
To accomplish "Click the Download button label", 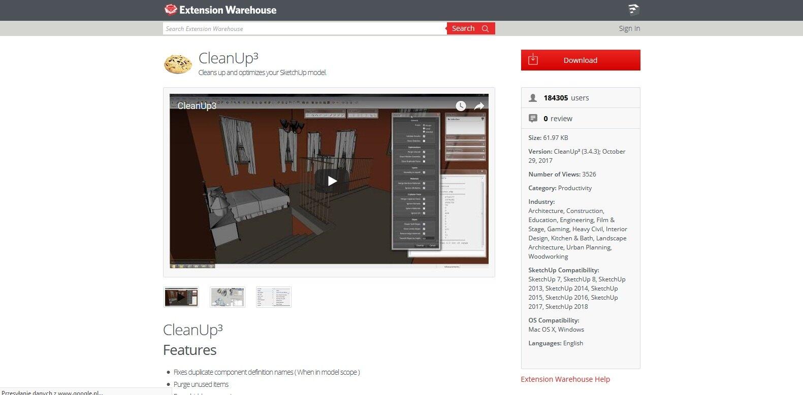I will (580, 60).
